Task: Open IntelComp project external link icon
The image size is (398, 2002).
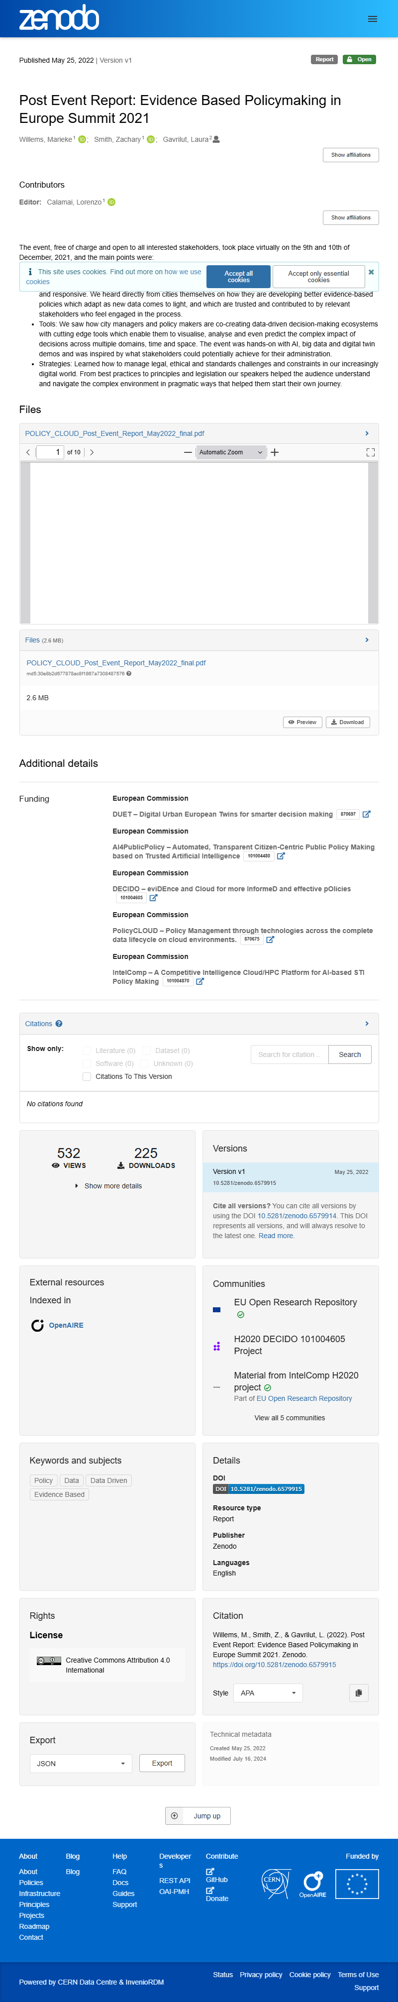Action: pyautogui.click(x=200, y=981)
